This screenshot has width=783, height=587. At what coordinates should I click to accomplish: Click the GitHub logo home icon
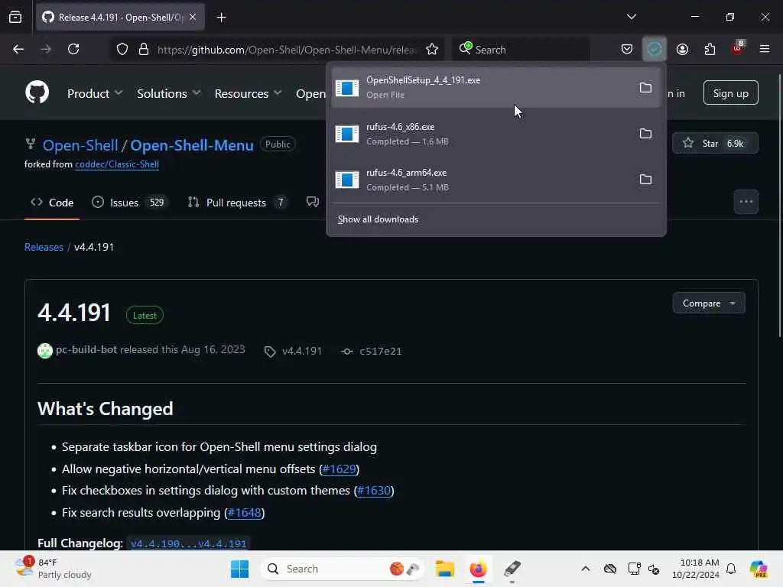coord(37,92)
